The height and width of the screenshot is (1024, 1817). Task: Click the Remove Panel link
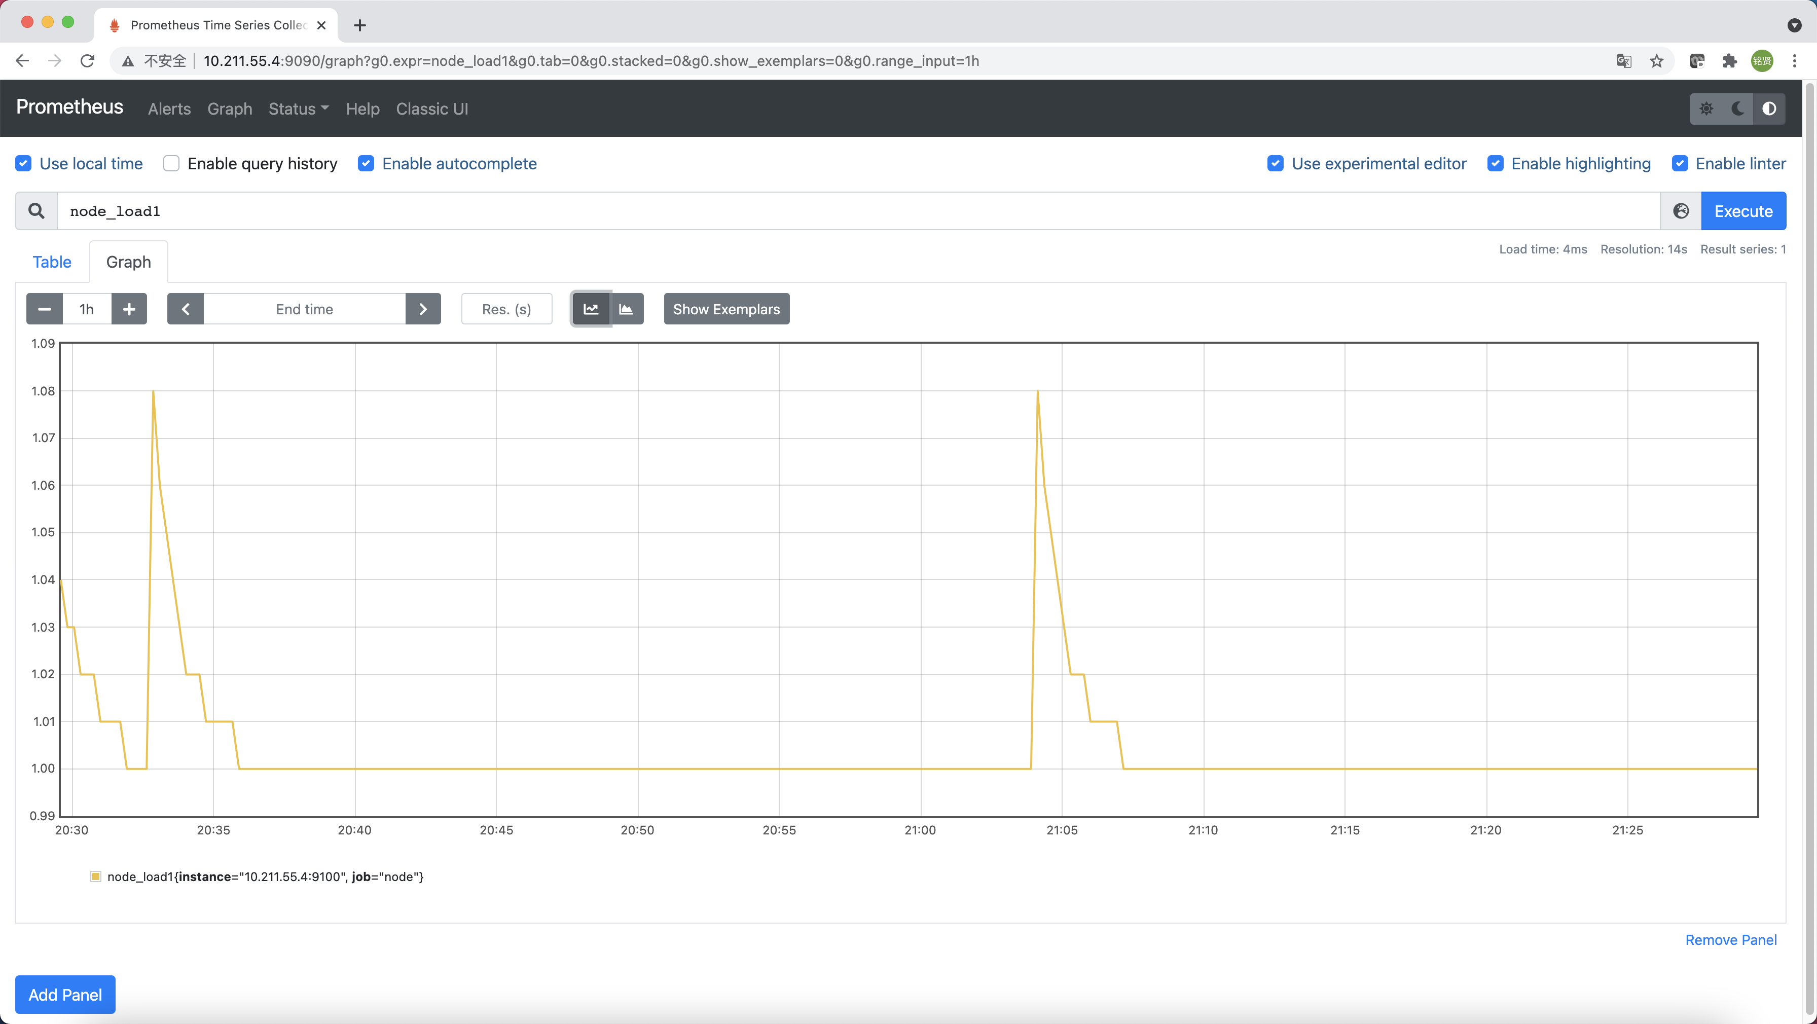[1731, 939]
